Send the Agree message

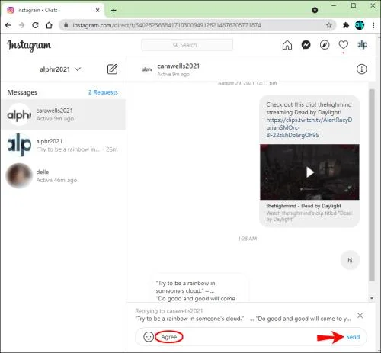353,337
